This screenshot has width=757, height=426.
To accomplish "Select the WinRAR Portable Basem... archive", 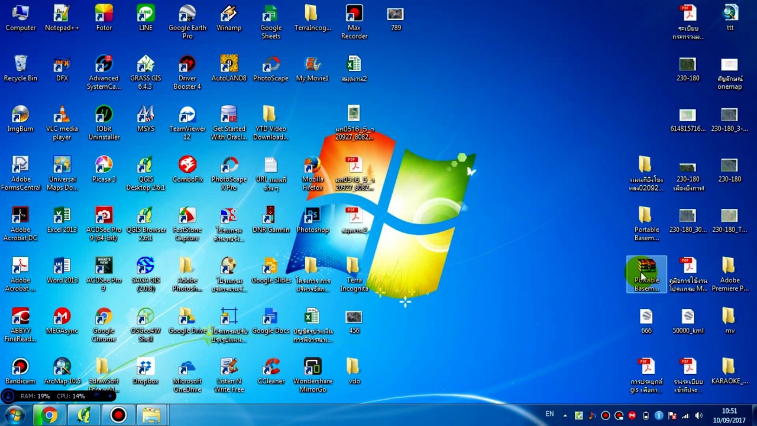I will pos(646,274).
